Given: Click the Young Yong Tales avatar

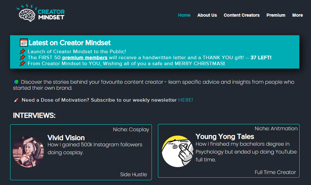Looking at the screenshot, I should [x=178, y=152].
